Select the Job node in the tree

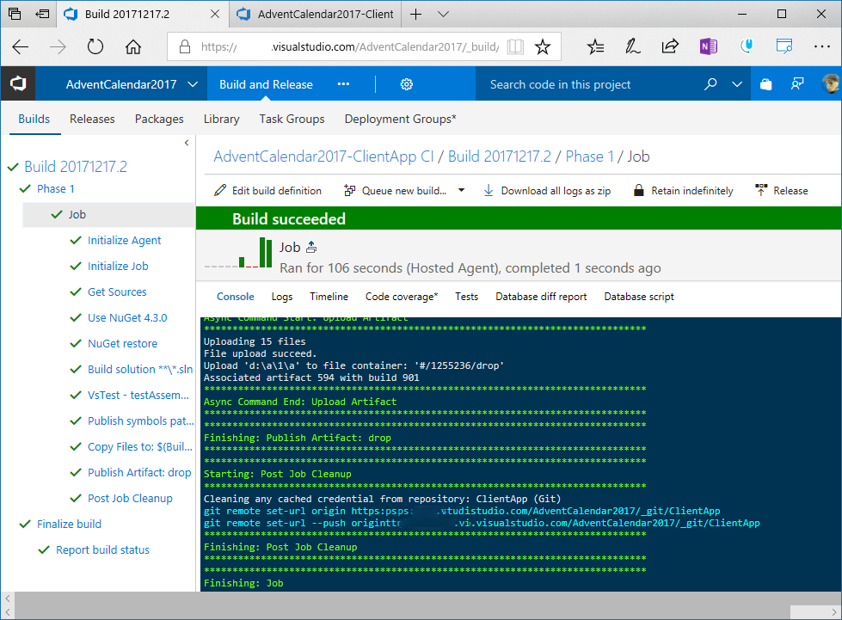(77, 215)
